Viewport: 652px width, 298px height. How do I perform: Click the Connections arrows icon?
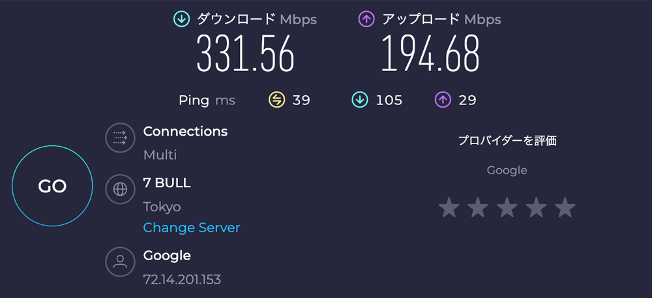click(x=120, y=138)
